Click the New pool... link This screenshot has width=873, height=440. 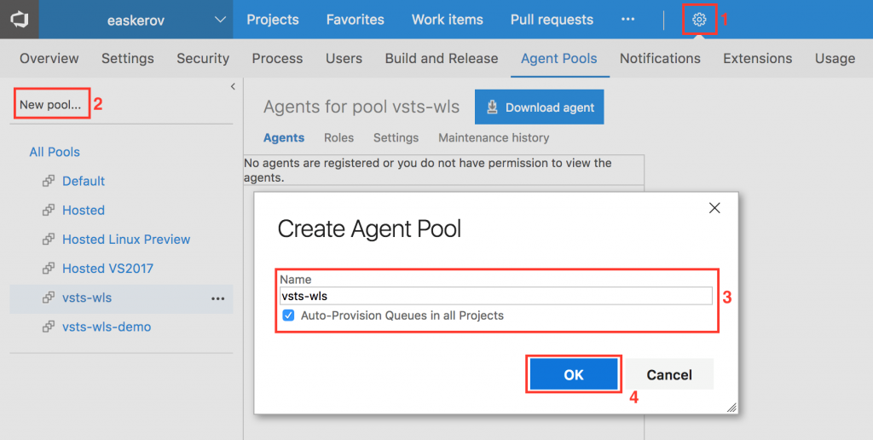point(50,105)
